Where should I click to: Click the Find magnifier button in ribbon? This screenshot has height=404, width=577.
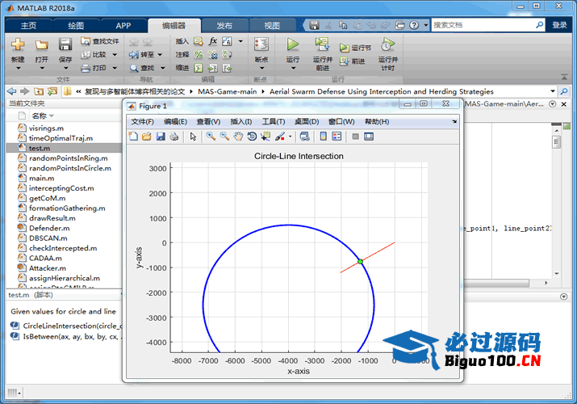142,68
